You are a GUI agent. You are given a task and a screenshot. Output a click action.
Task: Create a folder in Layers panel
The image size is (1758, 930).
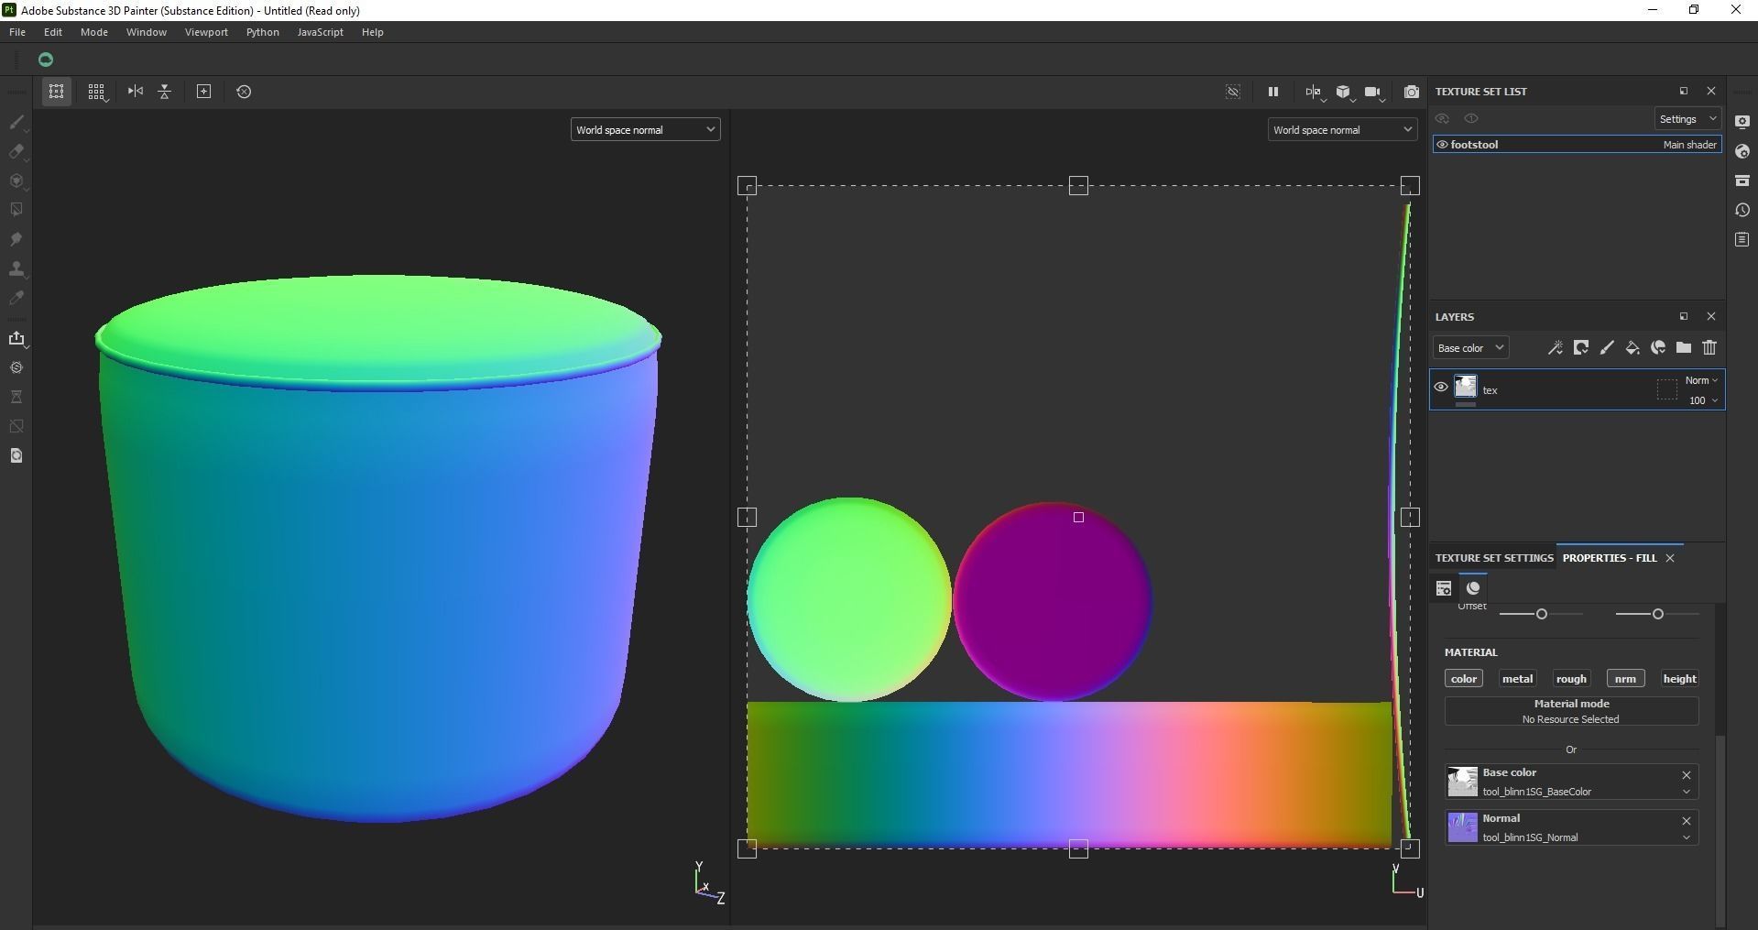[1684, 348]
